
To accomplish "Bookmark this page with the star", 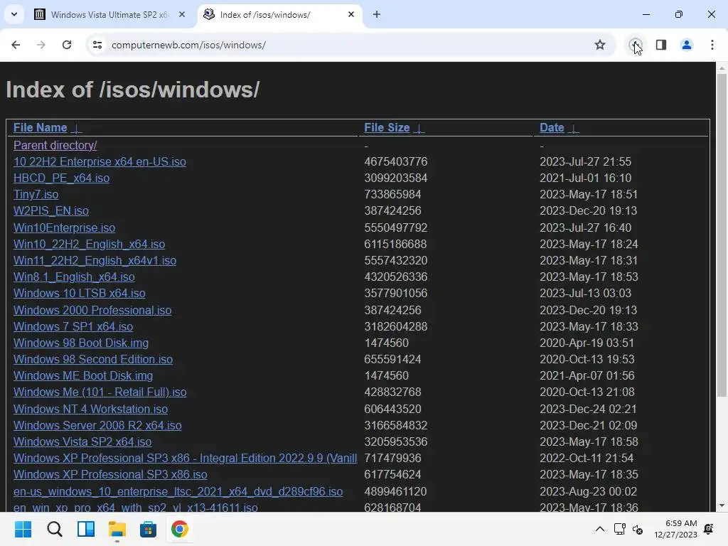I will pos(600,45).
